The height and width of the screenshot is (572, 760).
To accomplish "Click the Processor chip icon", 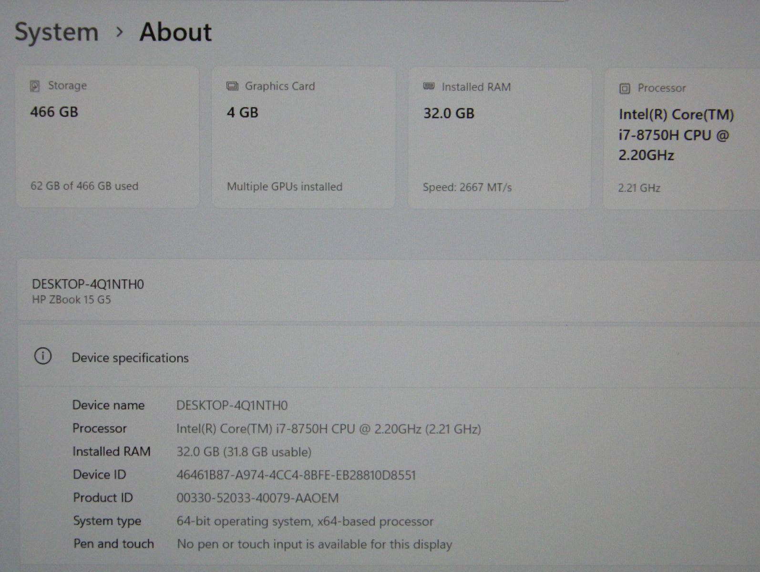I will point(625,89).
